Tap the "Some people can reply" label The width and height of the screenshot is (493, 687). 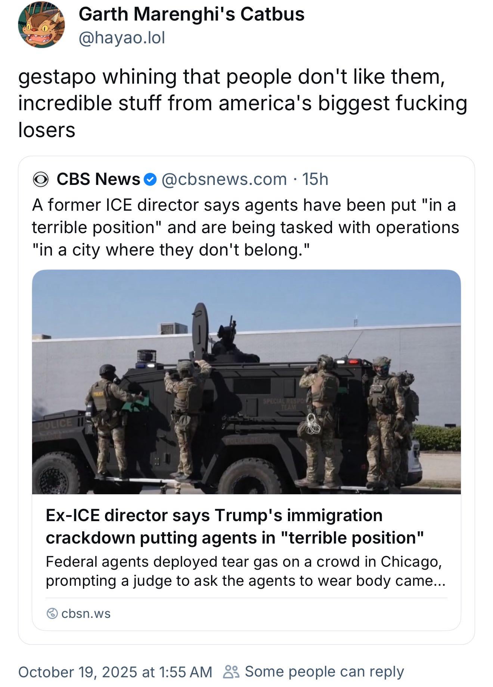tap(324, 671)
